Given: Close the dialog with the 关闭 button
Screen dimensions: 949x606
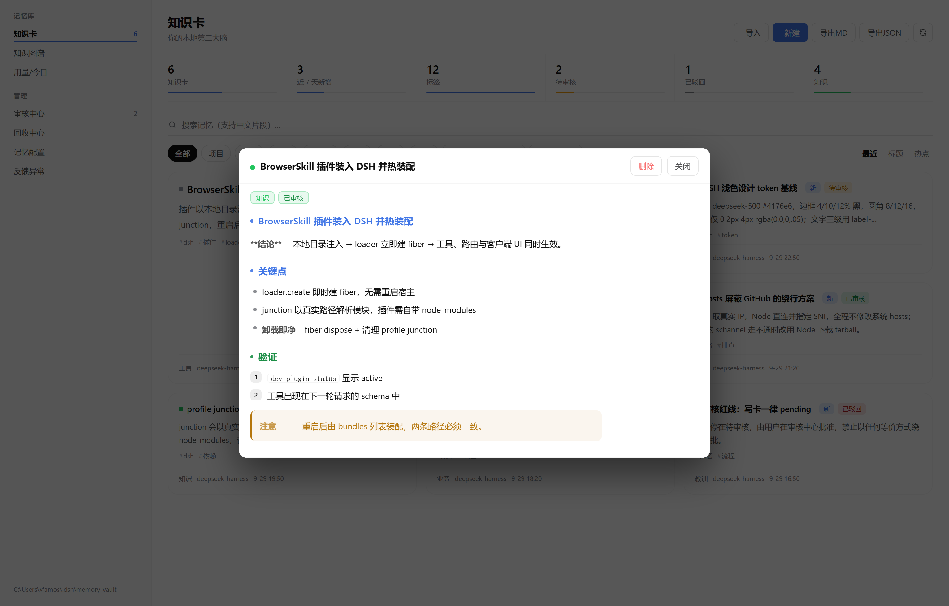Looking at the screenshot, I should coord(682,166).
